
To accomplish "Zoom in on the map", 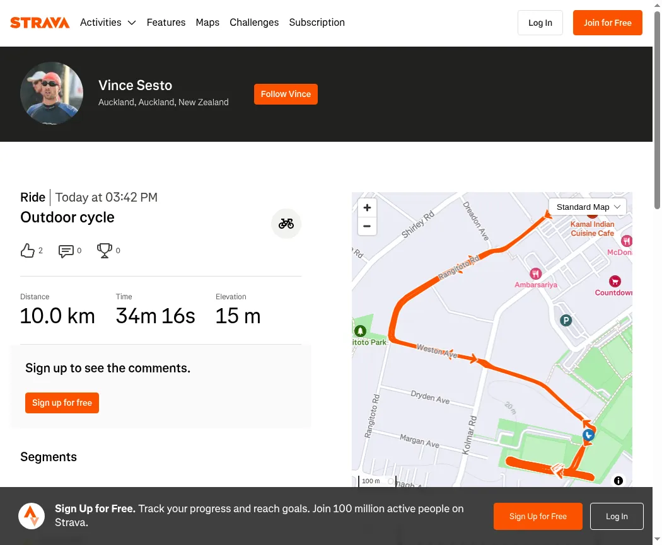I will (x=368, y=207).
